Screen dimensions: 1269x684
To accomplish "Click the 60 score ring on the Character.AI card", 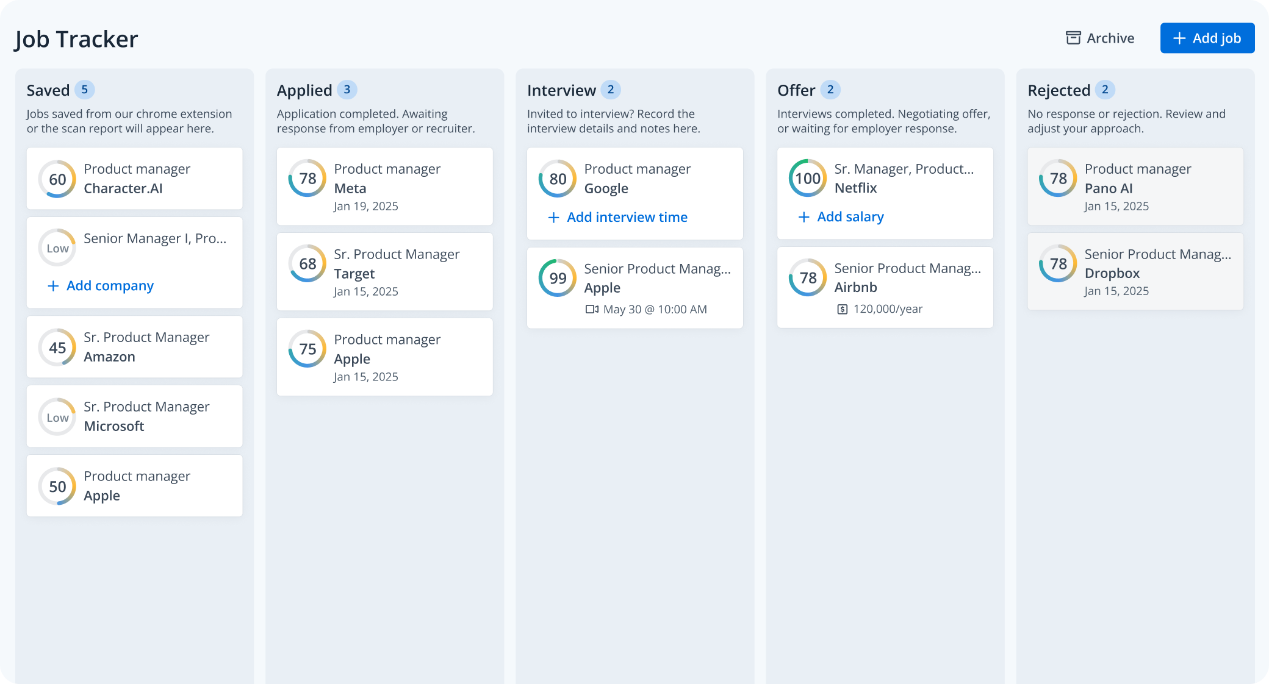I will pyautogui.click(x=57, y=179).
